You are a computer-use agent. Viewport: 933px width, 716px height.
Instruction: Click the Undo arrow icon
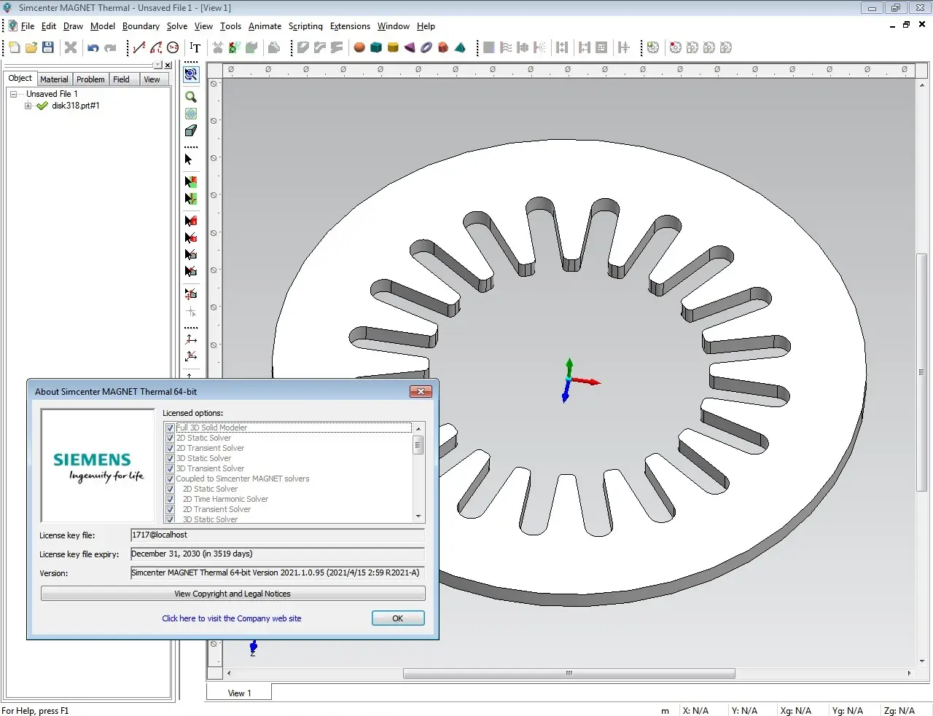[93, 48]
